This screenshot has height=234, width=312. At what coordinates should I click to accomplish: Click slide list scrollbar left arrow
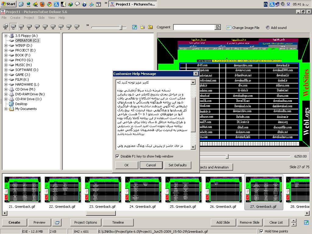tap(5, 213)
